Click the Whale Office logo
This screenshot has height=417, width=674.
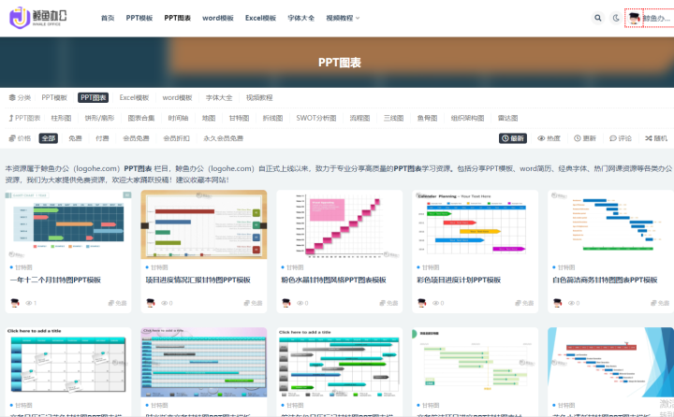[x=38, y=18]
